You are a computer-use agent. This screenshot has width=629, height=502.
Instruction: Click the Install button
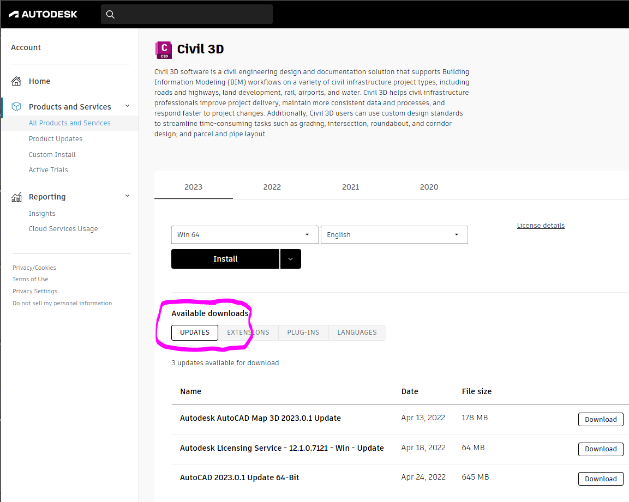point(225,258)
